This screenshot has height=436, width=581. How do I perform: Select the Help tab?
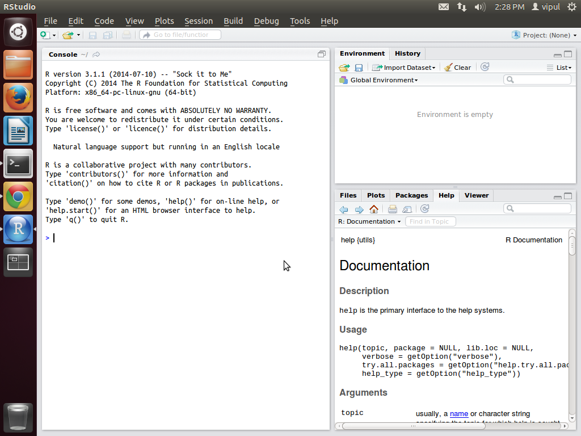pyautogui.click(x=446, y=195)
